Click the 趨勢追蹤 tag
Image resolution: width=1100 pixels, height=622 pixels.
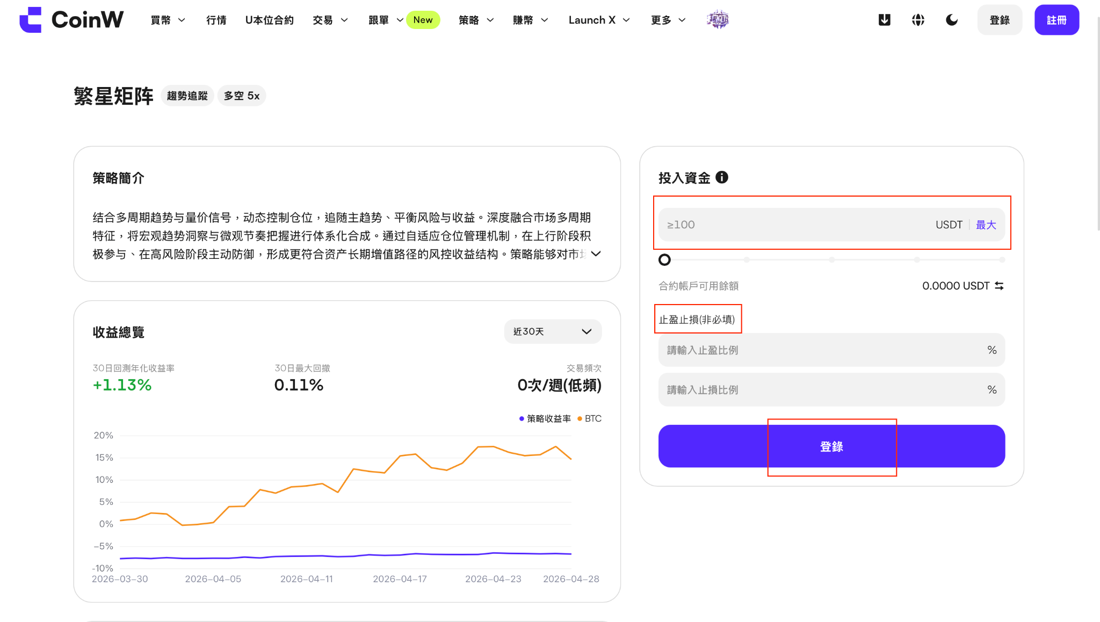pos(187,96)
